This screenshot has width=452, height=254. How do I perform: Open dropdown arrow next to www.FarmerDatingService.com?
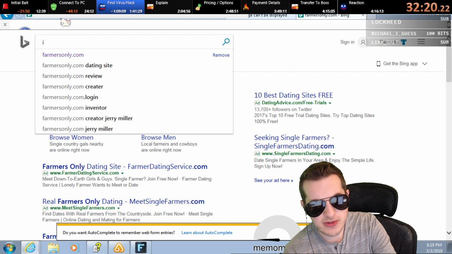point(122,173)
